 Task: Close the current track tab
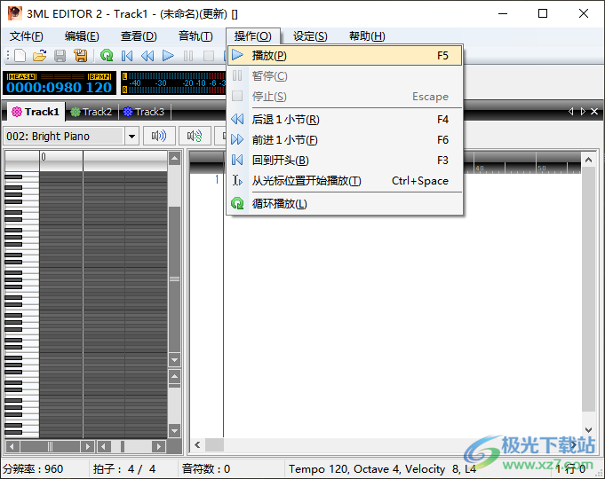(594, 112)
